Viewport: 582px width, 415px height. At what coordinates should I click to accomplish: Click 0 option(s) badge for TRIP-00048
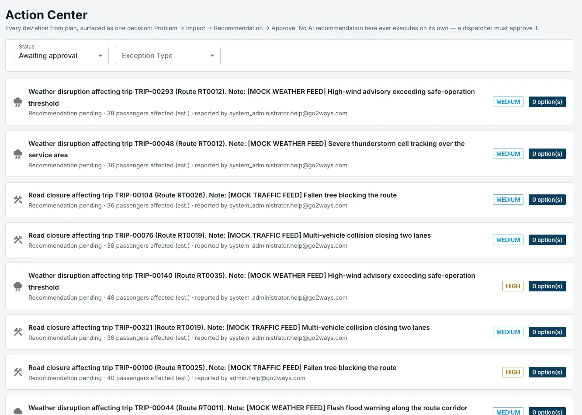[x=547, y=154]
